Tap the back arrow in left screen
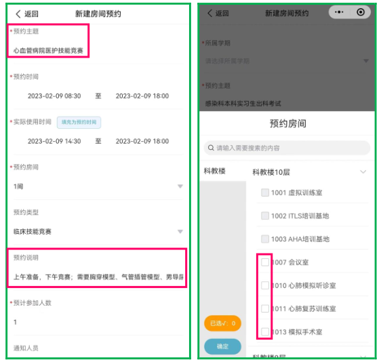This screenshot has width=381, height=362. click(18, 14)
